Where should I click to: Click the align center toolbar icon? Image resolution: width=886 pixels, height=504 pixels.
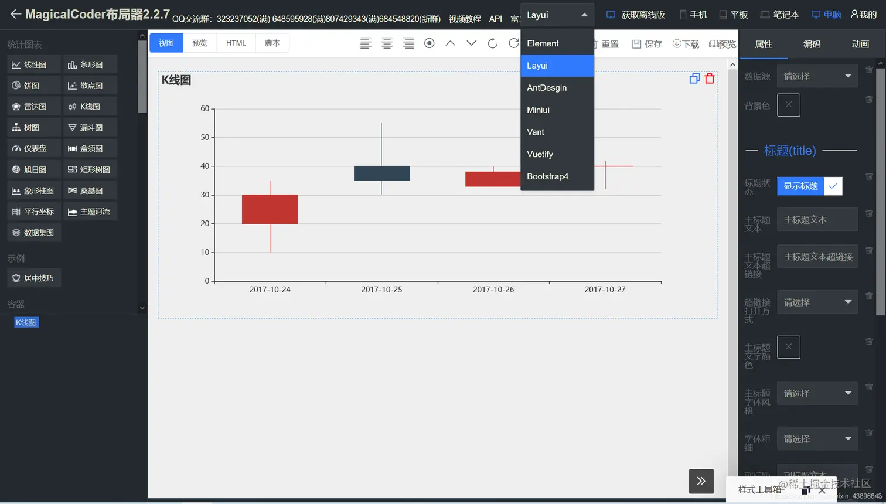click(387, 43)
